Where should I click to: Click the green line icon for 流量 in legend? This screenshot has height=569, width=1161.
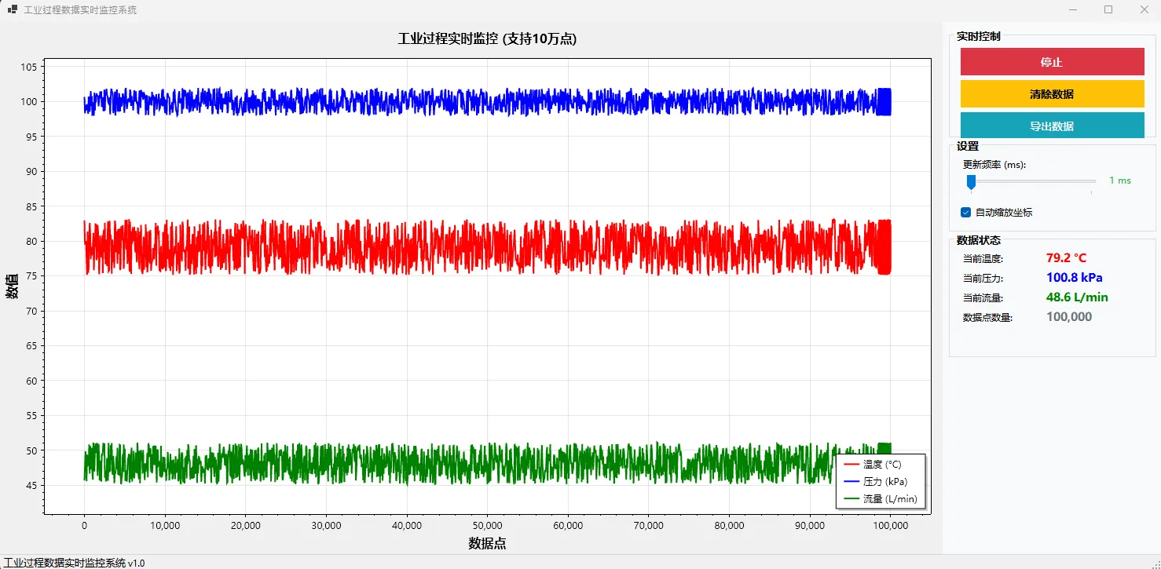coord(851,499)
